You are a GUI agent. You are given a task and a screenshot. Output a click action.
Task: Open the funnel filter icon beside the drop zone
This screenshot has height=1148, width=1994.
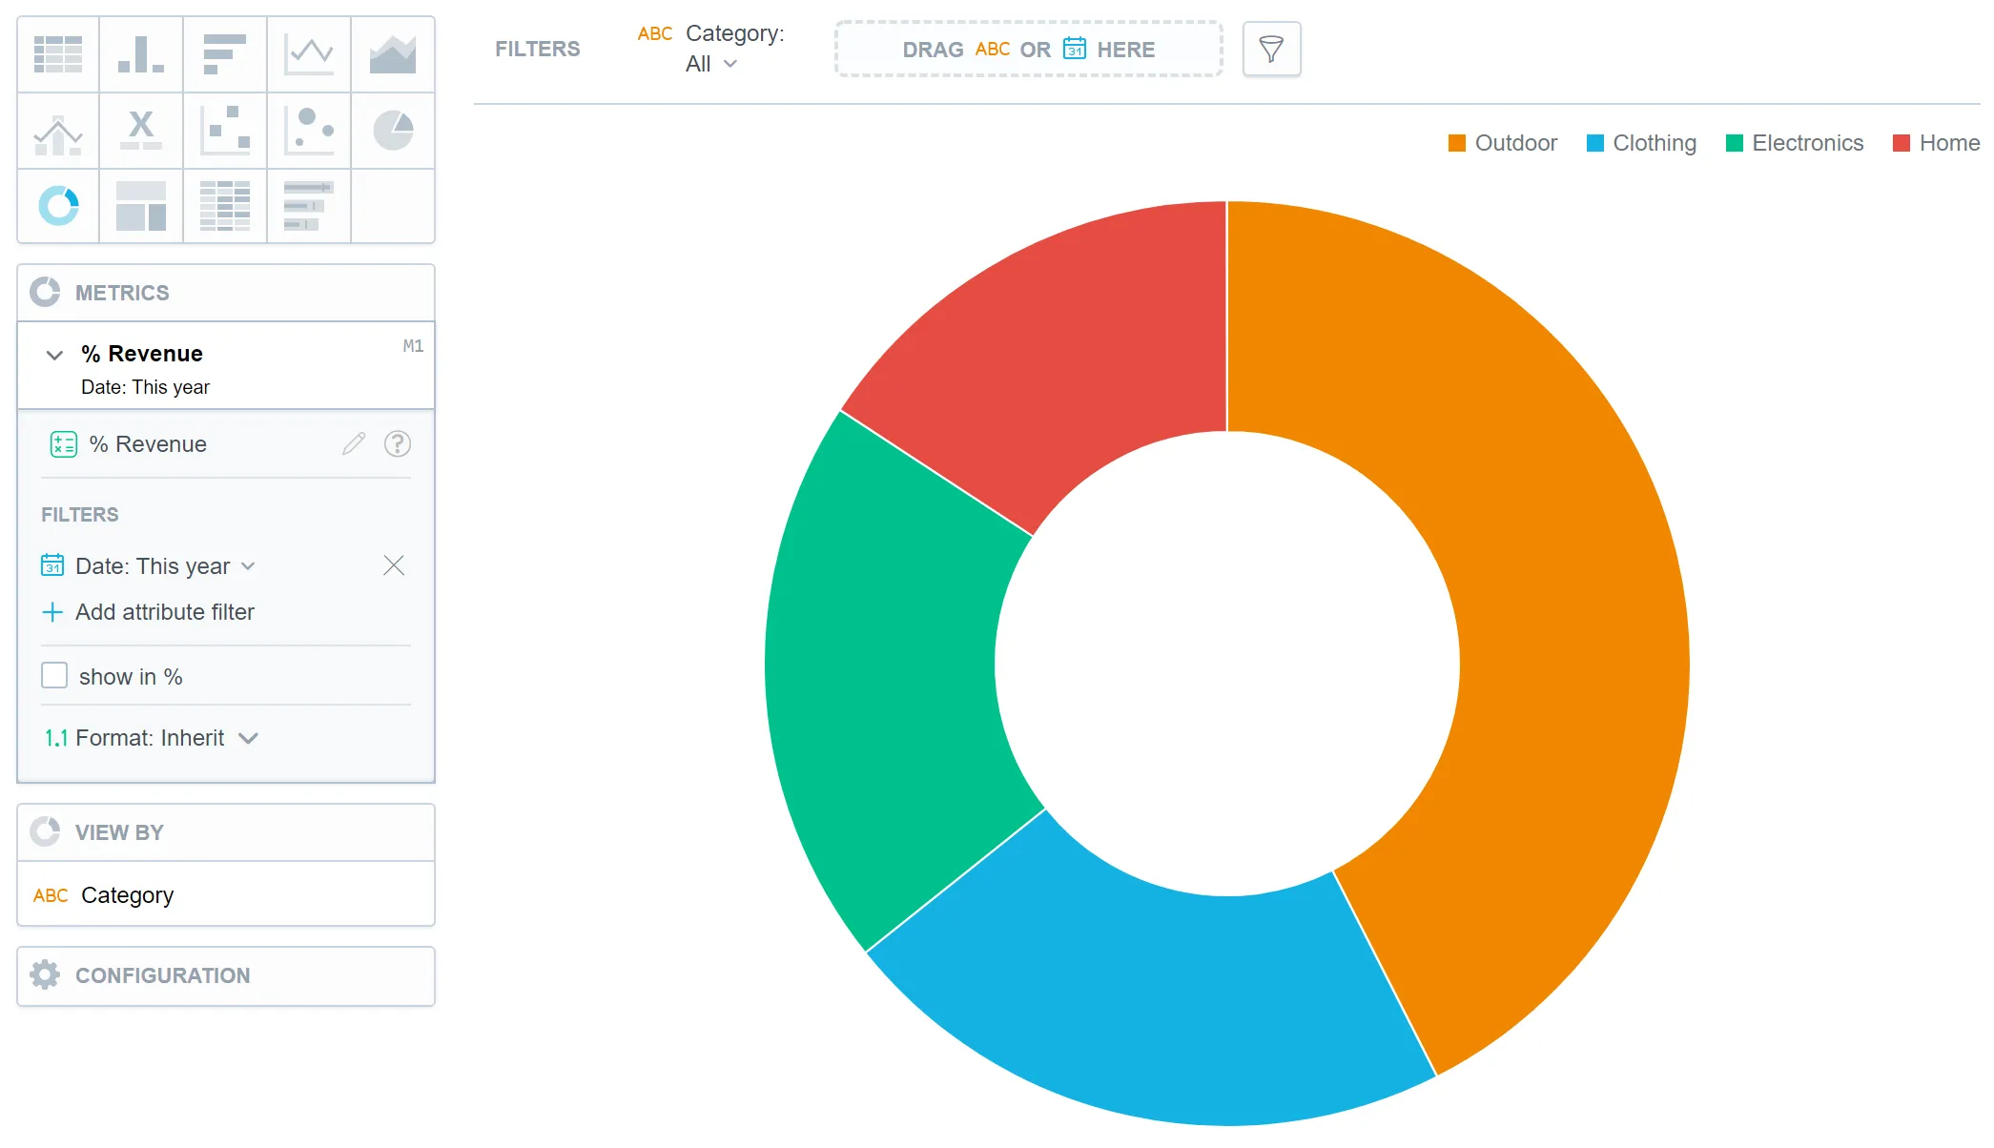pyautogui.click(x=1271, y=49)
